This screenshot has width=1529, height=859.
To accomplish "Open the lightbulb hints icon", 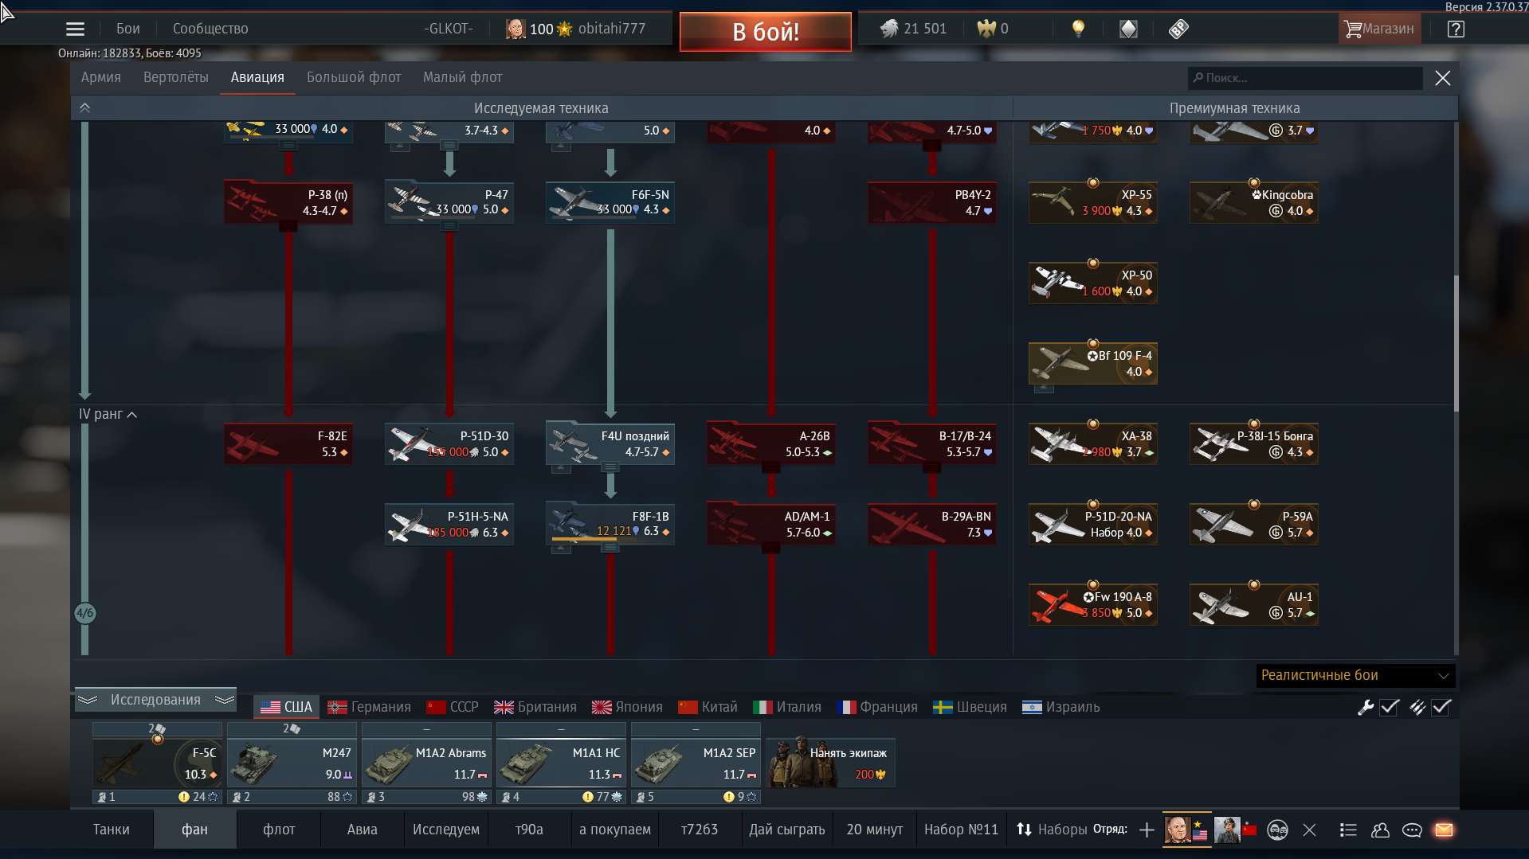I will (1078, 29).
